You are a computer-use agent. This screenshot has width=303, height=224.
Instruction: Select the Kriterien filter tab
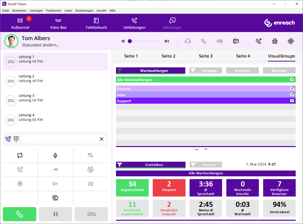click(x=243, y=71)
